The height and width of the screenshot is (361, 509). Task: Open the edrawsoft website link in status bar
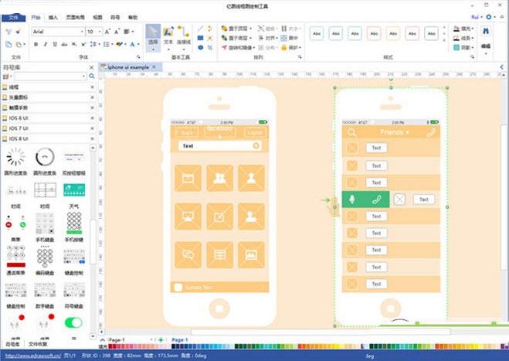[33, 356]
